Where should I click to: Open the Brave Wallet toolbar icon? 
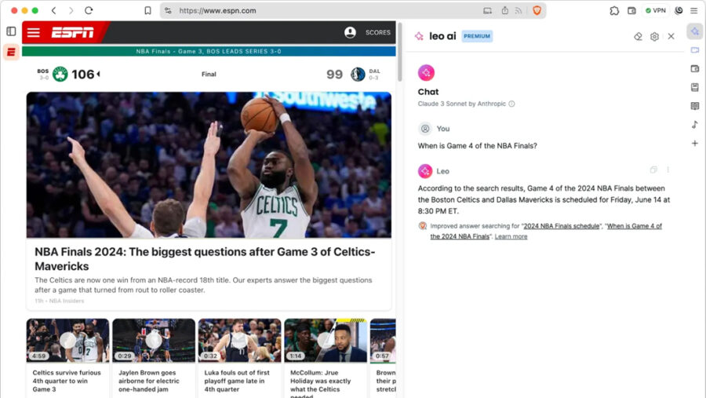click(x=631, y=10)
